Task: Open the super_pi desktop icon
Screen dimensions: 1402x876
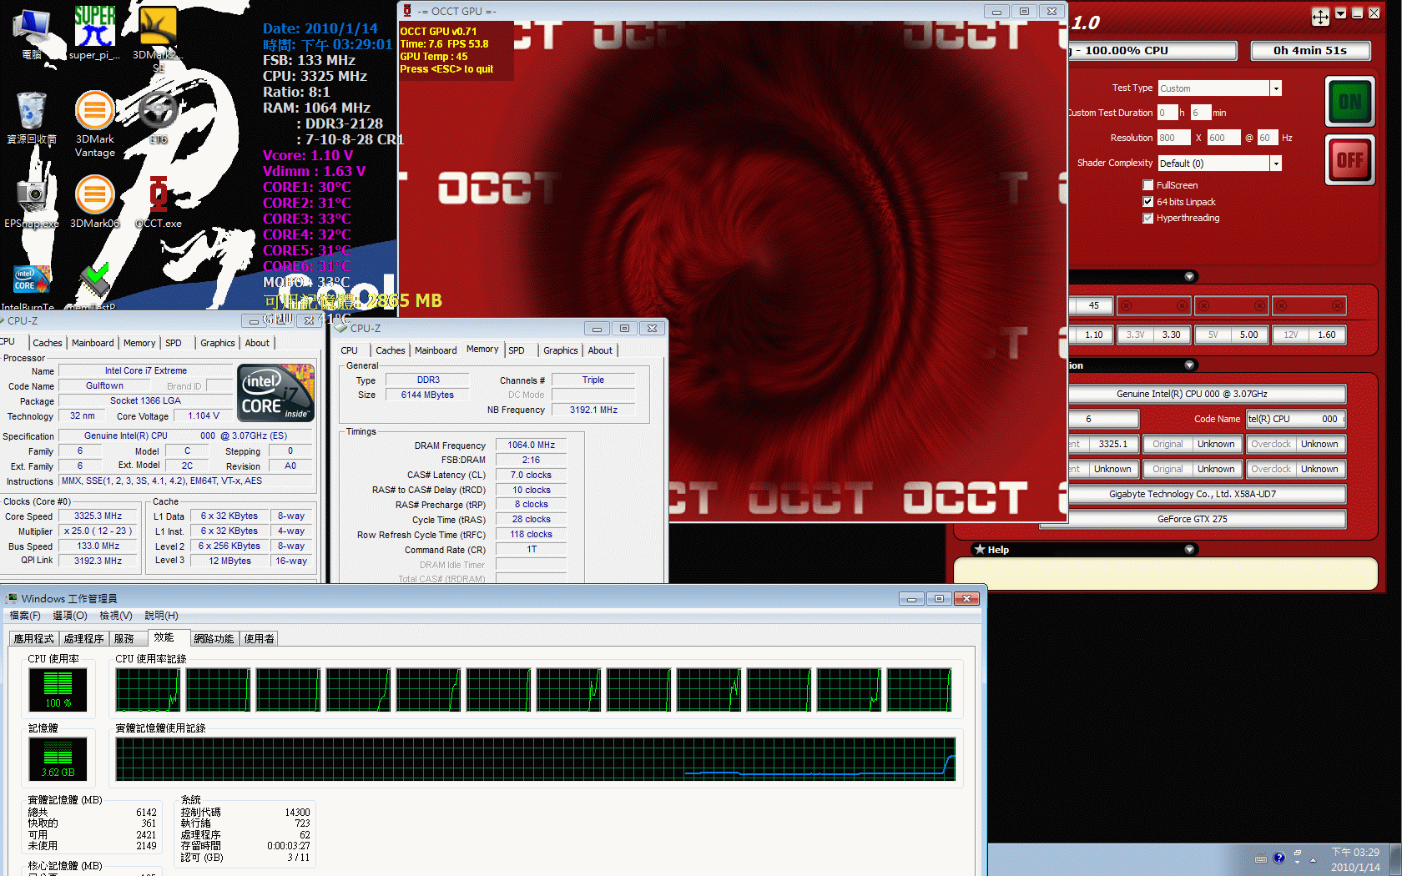Action: click(x=94, y=33)
